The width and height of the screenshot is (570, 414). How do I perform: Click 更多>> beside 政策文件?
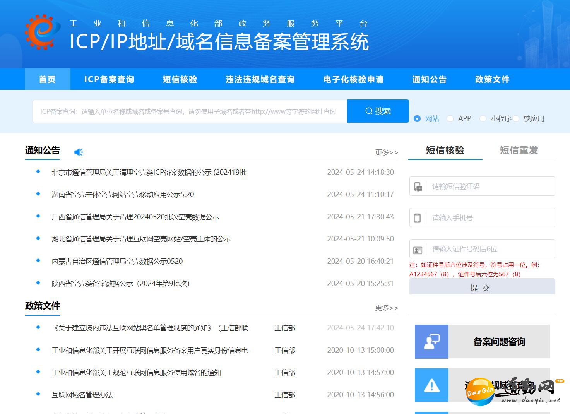point(387,308)
